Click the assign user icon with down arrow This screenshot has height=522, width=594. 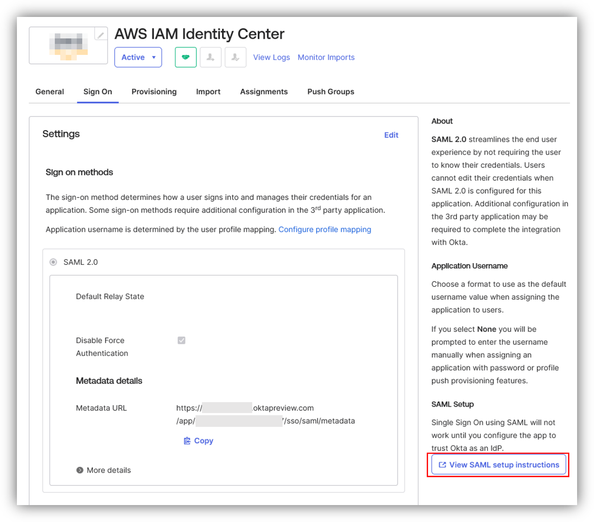pos(211,57)
